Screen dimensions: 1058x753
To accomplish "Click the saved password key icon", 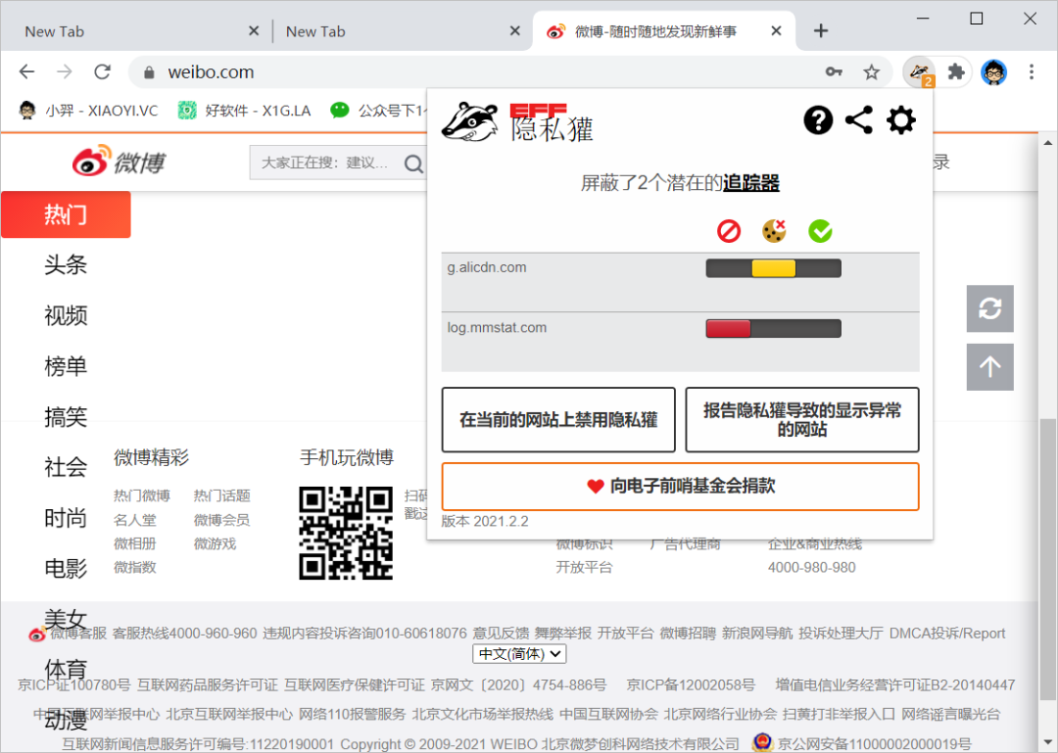I will click(834, 71).
